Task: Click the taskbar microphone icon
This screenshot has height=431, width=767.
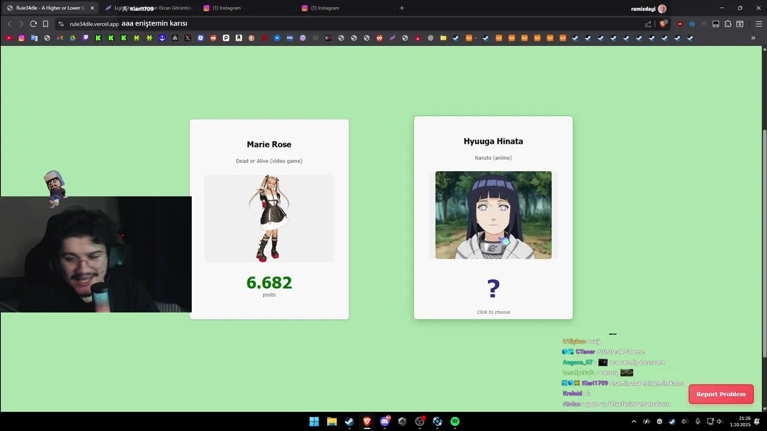Action: [x=697, y=421]
